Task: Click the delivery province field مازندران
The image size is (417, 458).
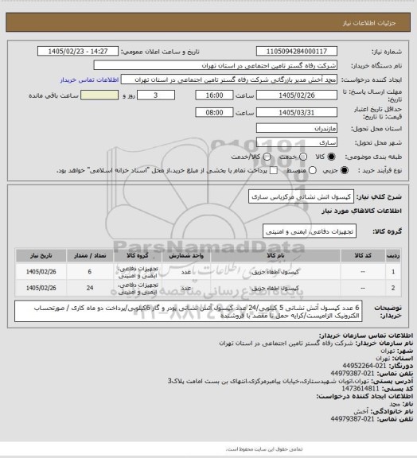Action: point(297,128)
